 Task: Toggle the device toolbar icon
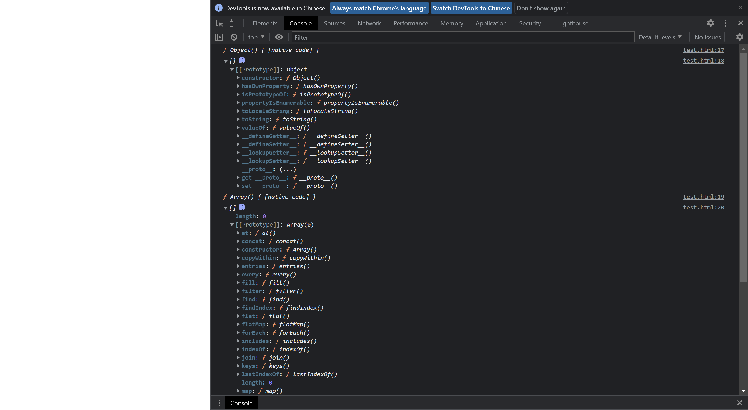pos(233,23)
